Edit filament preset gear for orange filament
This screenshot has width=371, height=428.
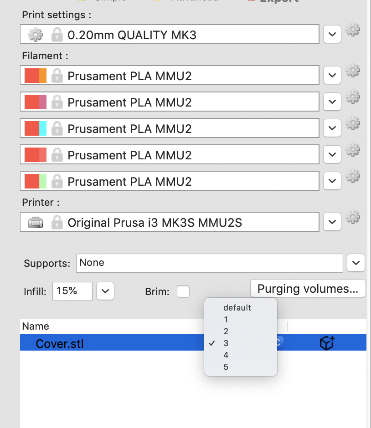(x=353, y=71)
